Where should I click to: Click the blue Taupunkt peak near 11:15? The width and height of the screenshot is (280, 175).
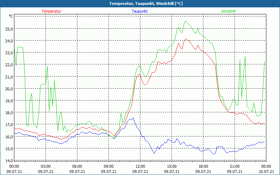tap(133, 118)
